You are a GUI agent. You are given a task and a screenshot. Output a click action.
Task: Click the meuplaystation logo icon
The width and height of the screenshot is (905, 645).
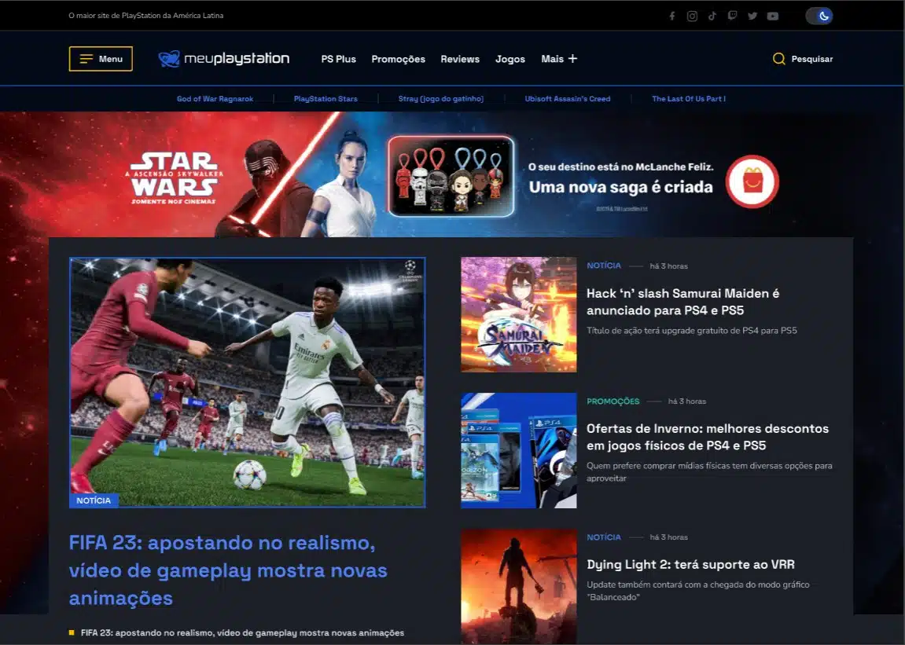click(x=167, y=57)
